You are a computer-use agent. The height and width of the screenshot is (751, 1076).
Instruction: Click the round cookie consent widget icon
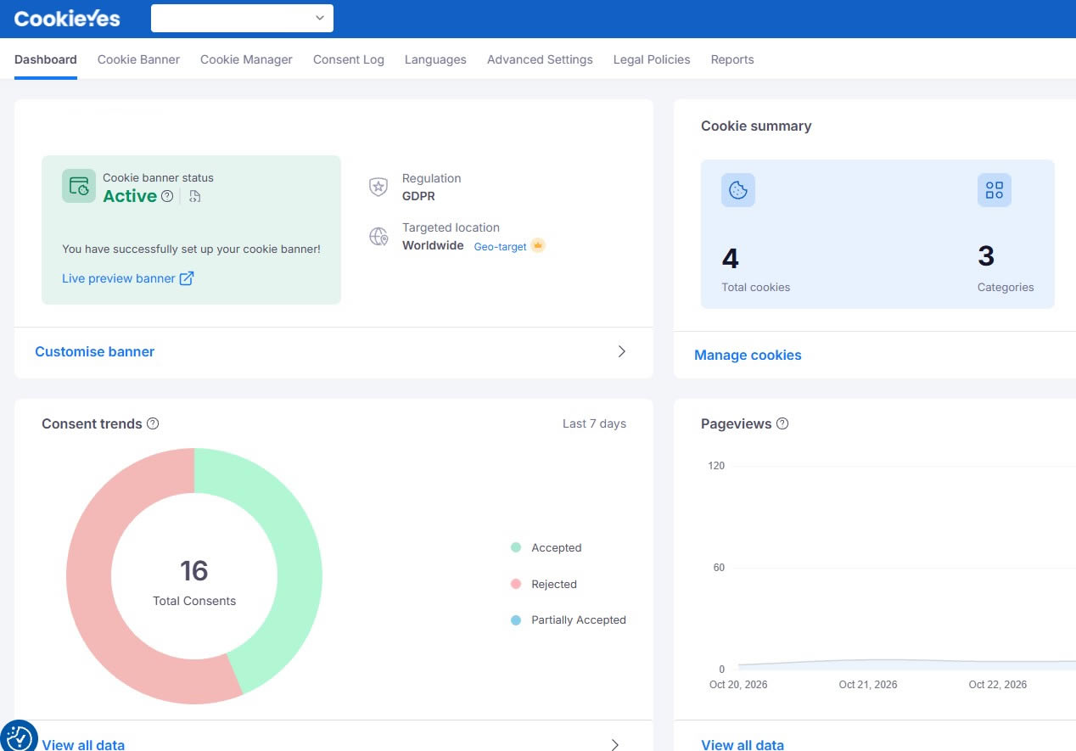[18, 737]
